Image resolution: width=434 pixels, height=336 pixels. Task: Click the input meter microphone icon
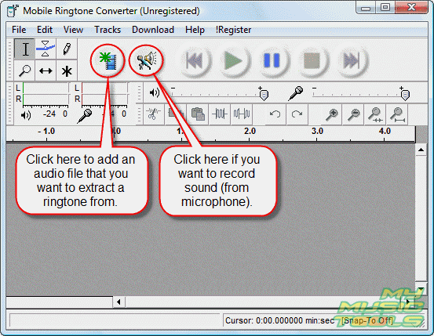[x=85, y=116]
